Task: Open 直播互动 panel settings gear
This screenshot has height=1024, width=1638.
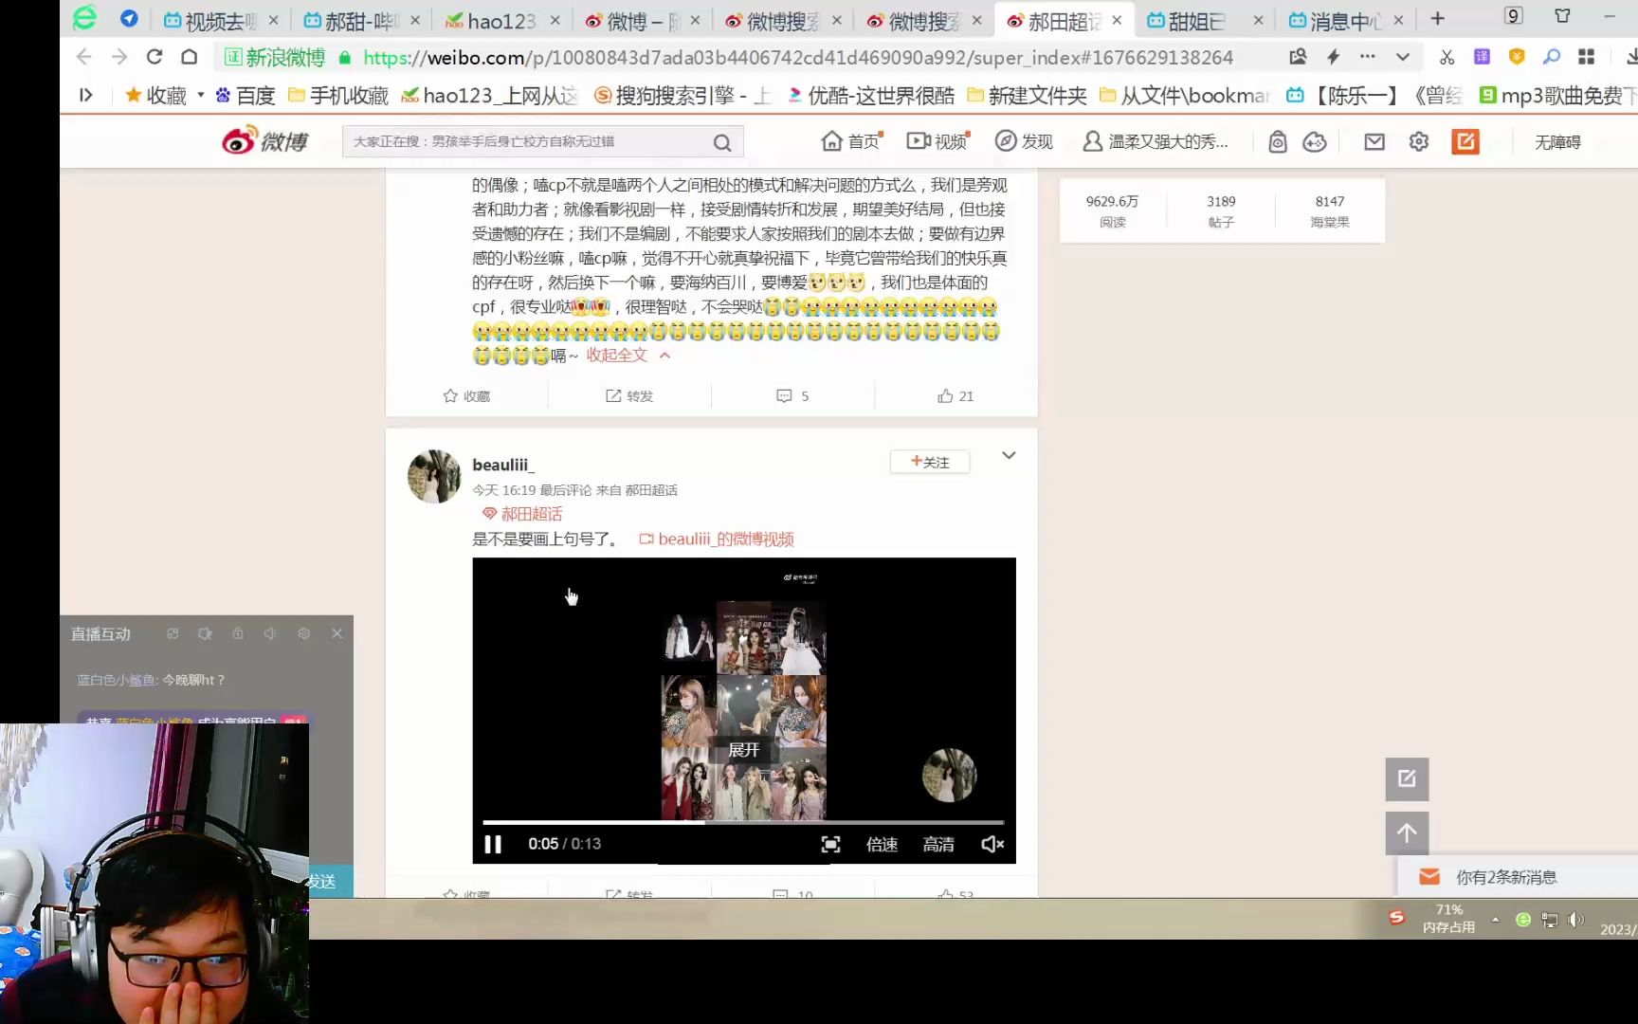Action: 303,633
